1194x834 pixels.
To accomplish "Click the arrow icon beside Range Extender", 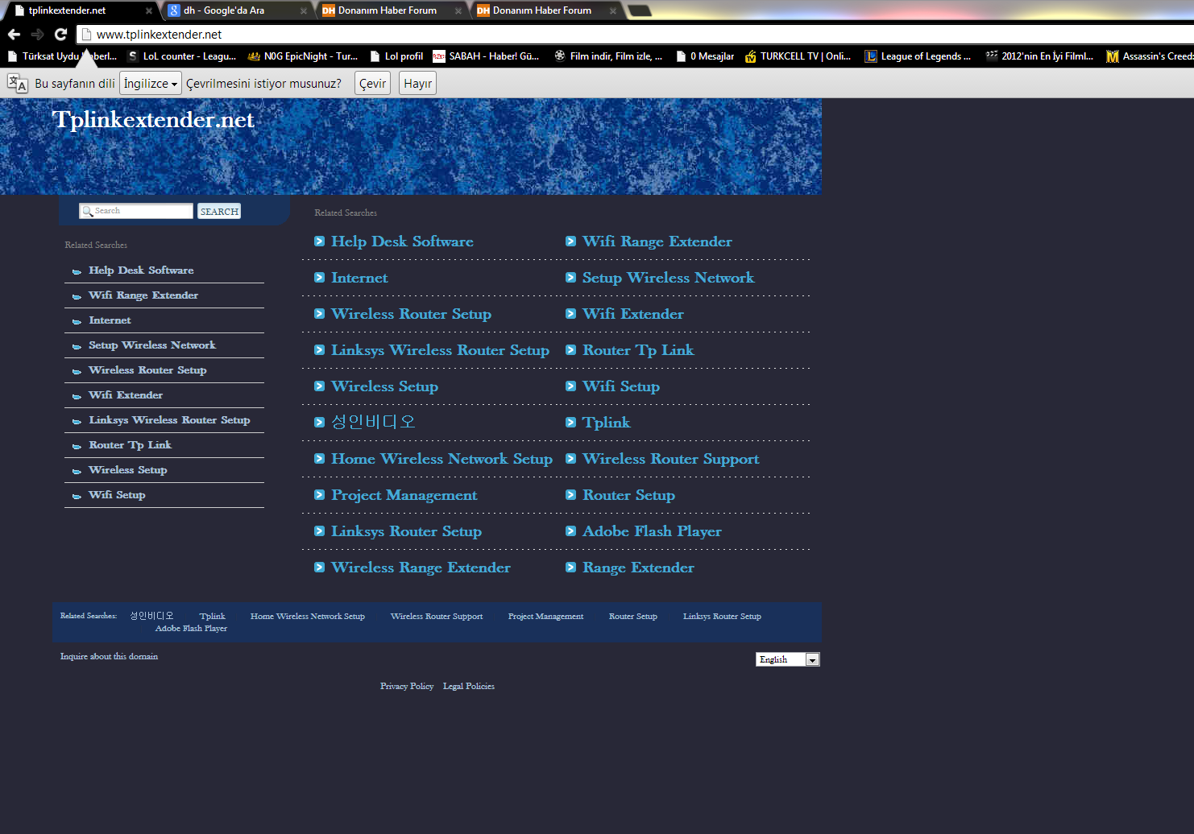I will click(x=571, y=568).
